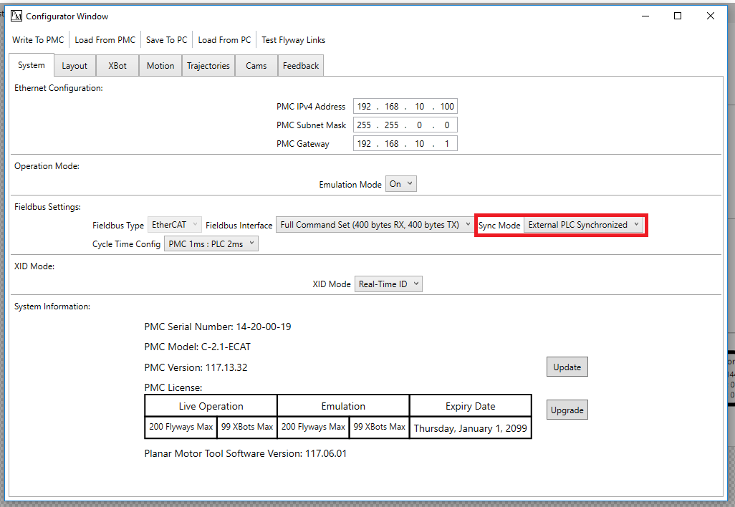The width and height of the screenshot is (735, 507).
Task: Go to the Motion tab
Action: tap(160, 66)
